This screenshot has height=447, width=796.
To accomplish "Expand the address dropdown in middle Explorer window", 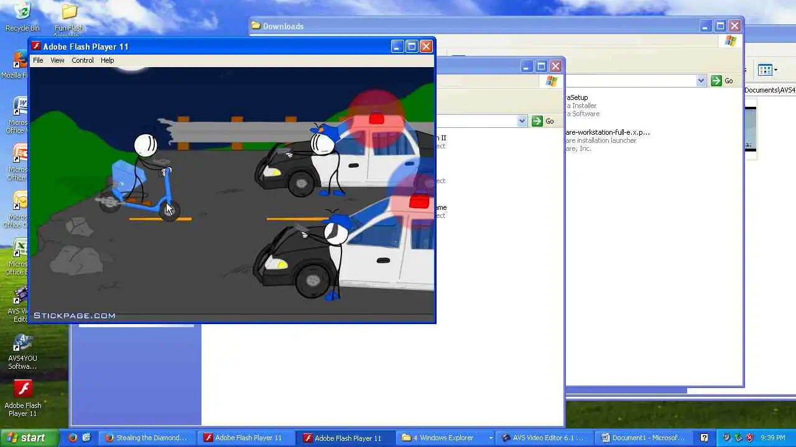I will 522,121.
